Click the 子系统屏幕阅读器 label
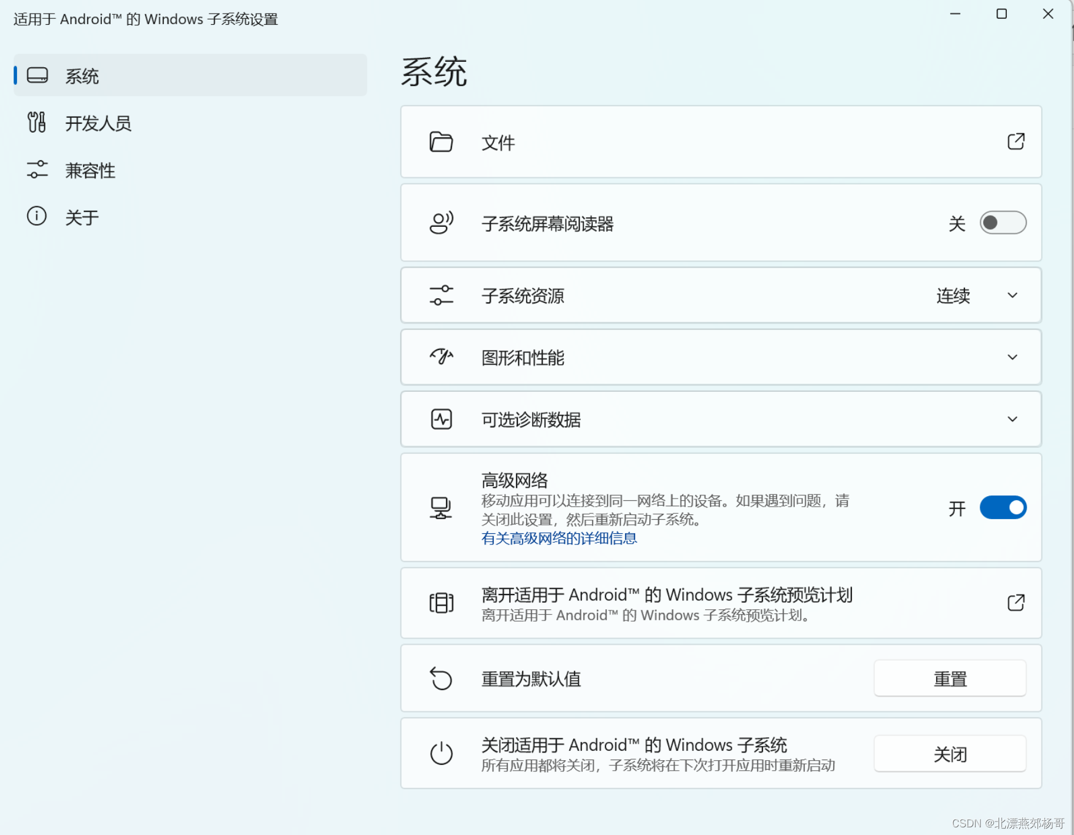This screenshot has height=835, width=1074. [548, 224]
